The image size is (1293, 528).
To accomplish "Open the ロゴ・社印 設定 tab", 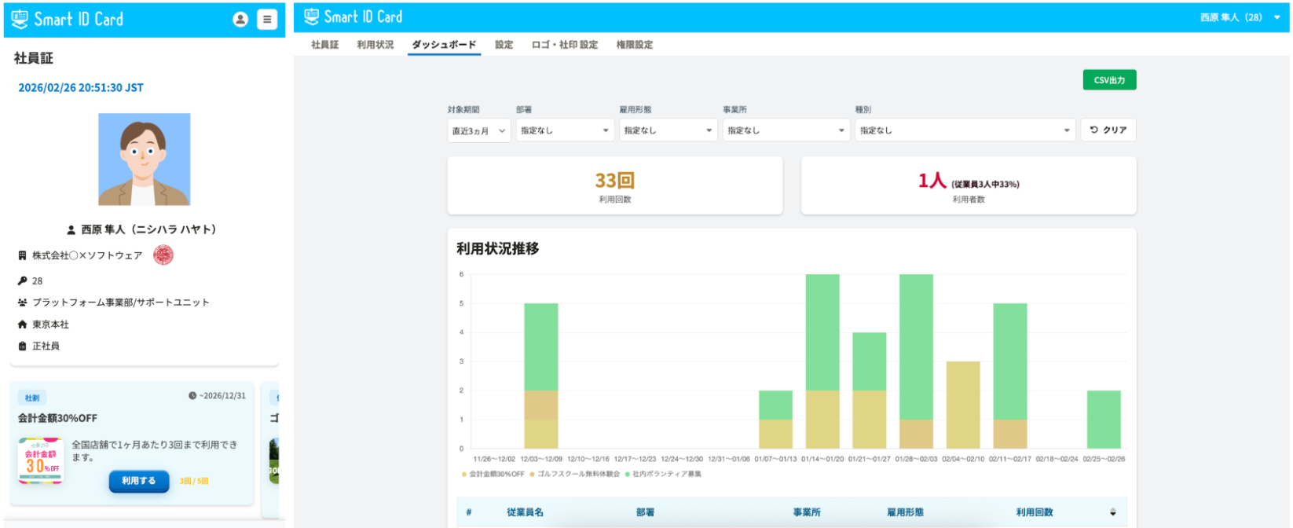I will pyautogui.click(x=564, y=45).
